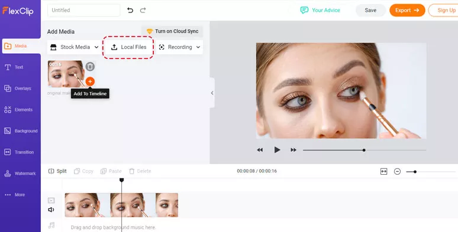Open the Text tab in sidebar

coord(14,67)
